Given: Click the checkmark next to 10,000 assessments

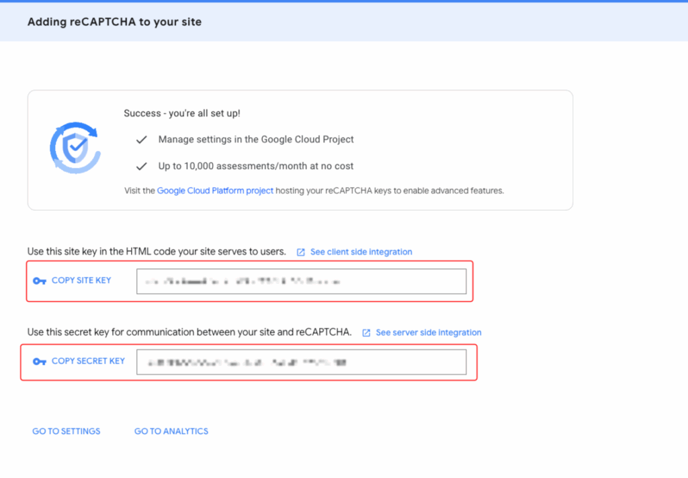Looking at the screenshot, I should click(x=141, y=166).
